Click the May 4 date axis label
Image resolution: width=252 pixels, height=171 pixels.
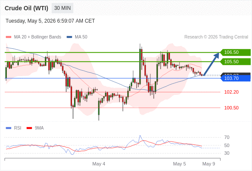click(99, 164)
